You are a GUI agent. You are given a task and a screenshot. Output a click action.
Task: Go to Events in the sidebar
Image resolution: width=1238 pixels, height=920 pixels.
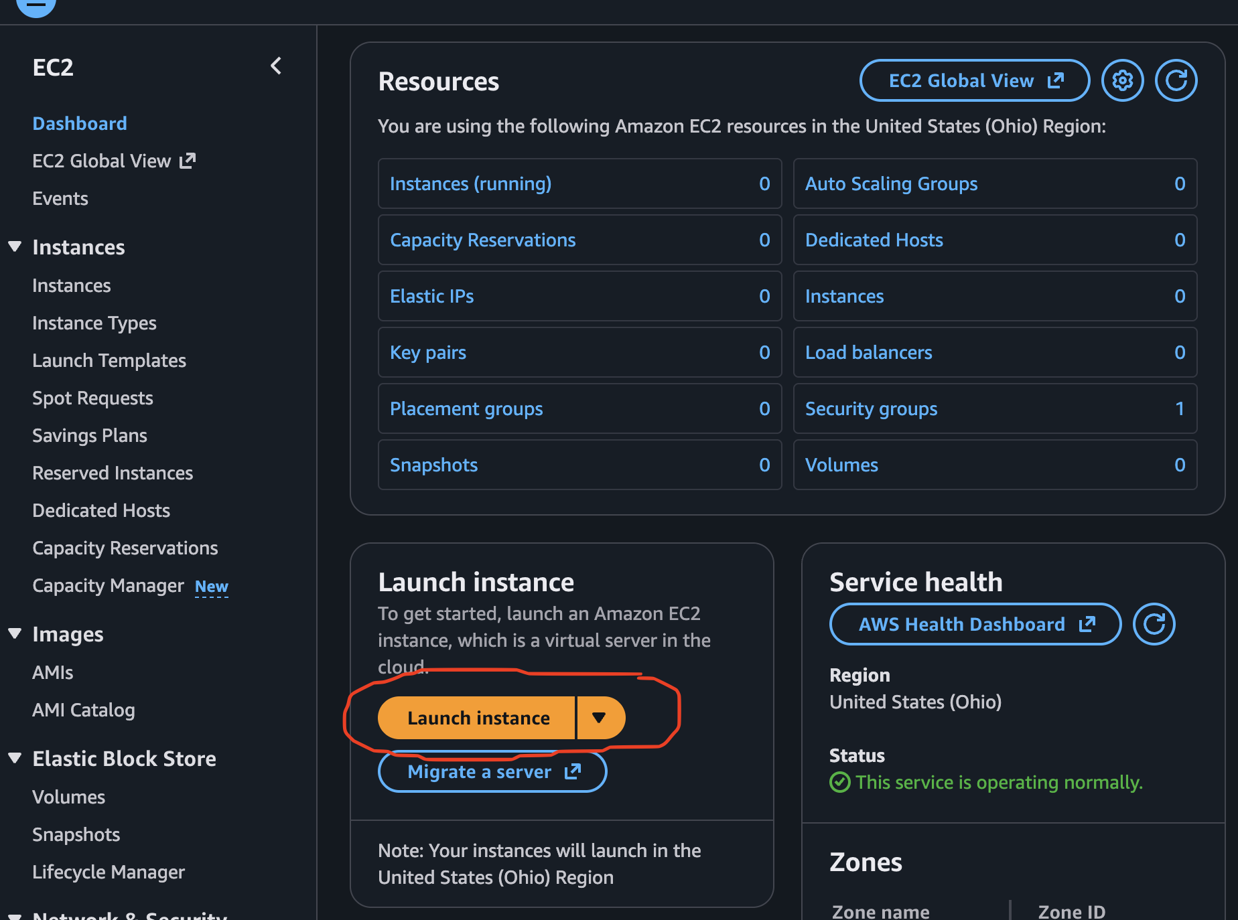pyautogui.click(x=60, y=198)
